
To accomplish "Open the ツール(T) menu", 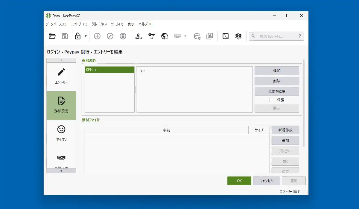I will (x=117, y=24).
